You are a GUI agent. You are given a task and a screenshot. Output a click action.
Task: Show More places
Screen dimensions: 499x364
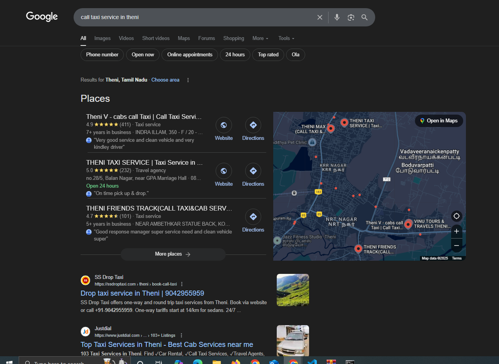173,254
